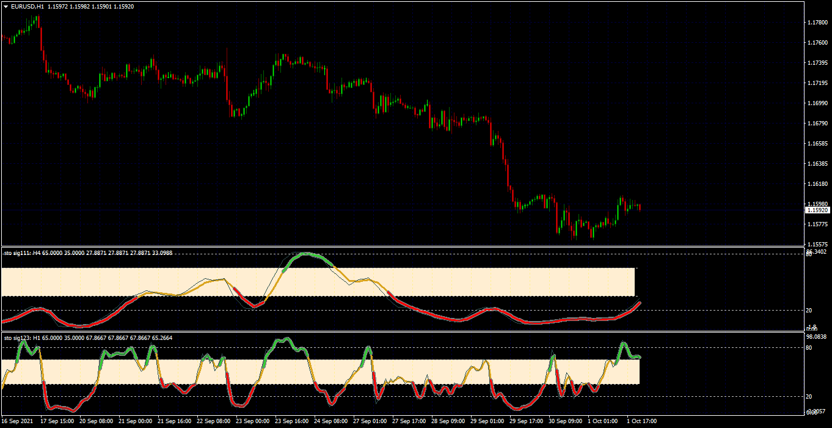Screen dimensions: 832x428
Task: Click the 27 Sep 01:00 time label
Action: coord(370,421)
